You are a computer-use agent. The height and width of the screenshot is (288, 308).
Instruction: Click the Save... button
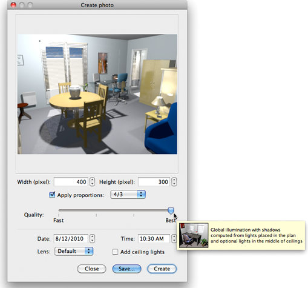pyautogui.click(x=126, y=269)
